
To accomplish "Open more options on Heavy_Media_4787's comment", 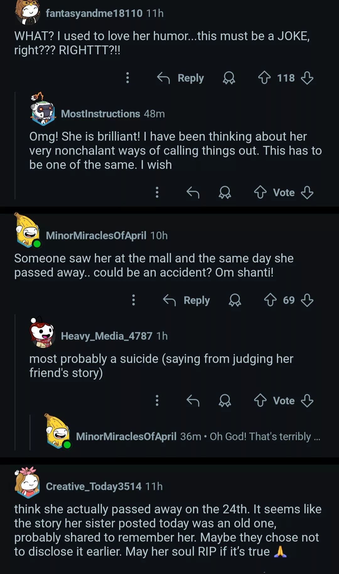I will [x=157, y=401].
